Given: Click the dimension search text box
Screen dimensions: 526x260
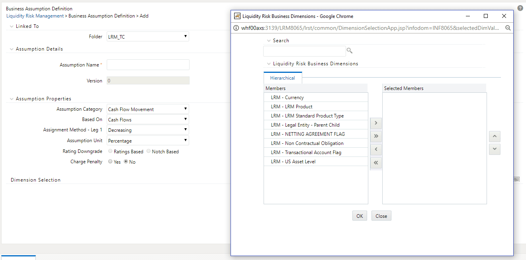Looking at the screenshot, I should click(x=305, y=51).
